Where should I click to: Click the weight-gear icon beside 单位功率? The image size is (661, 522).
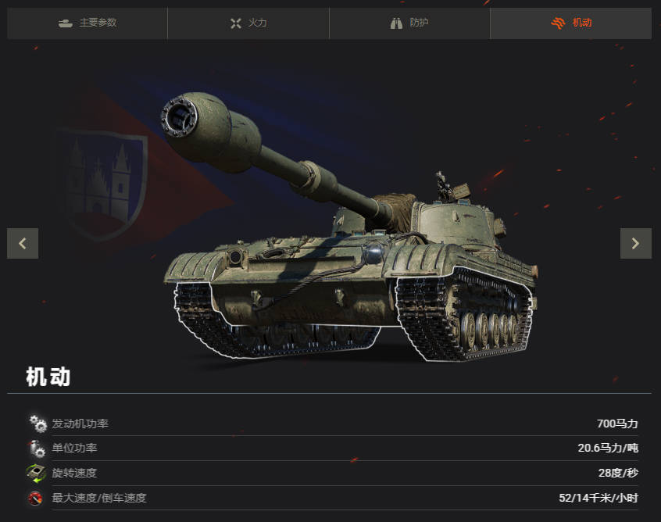click(37, 449)
